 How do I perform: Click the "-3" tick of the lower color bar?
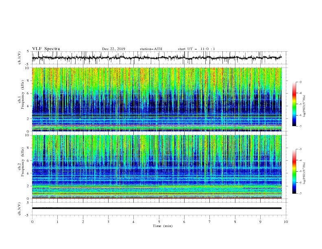tap(300, 149)
